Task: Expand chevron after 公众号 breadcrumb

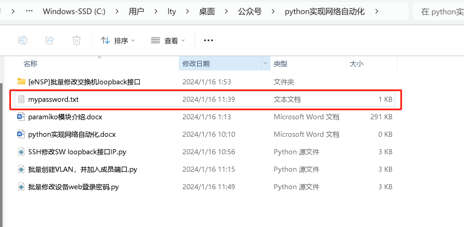Action: pyautogui.click(x=273, y=12)
